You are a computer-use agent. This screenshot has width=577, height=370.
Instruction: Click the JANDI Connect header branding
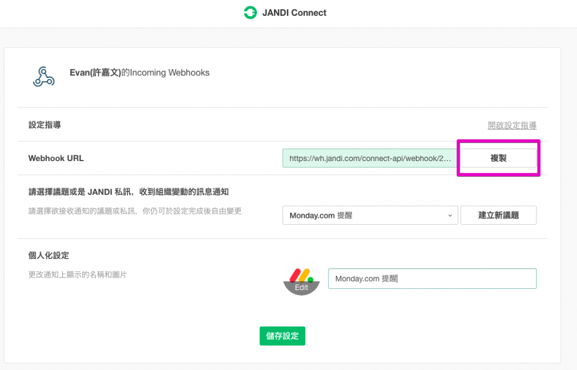285,12
